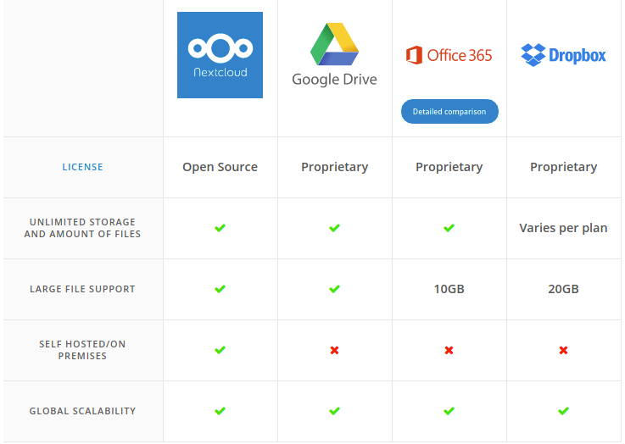The height and width of the screenshot is (444, 625).
Task: Click the 'Self Hosted/On Premises' row label
Action: (83, 350)
